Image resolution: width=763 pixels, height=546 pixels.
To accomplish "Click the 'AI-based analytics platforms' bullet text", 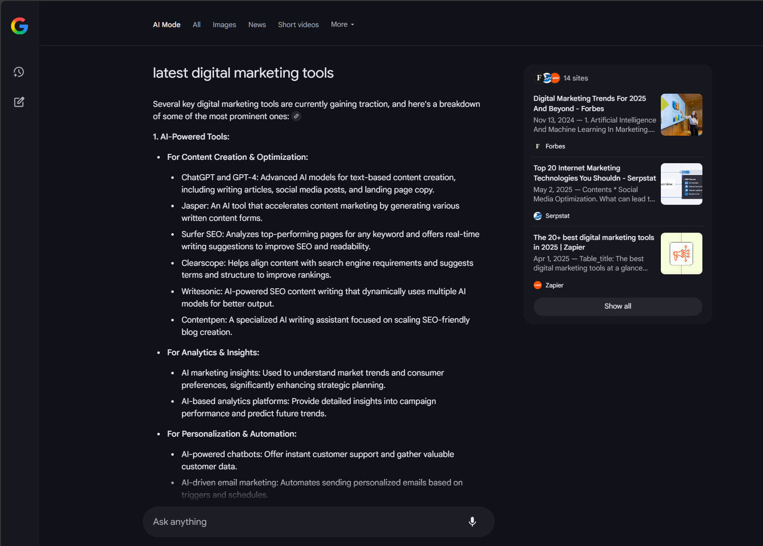I will click(x=309, y=407).
